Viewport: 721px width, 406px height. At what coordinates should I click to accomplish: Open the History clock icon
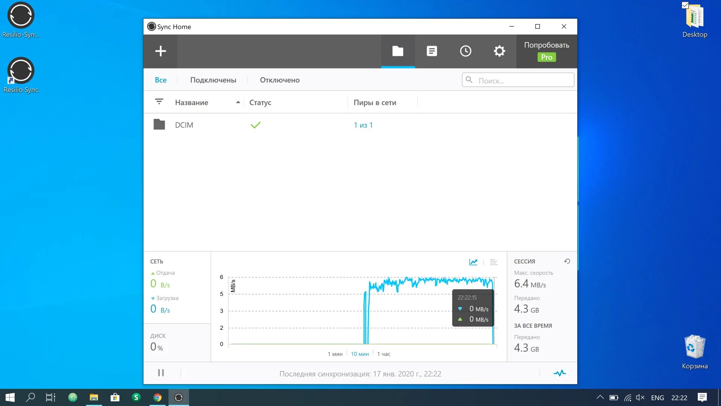466,51
